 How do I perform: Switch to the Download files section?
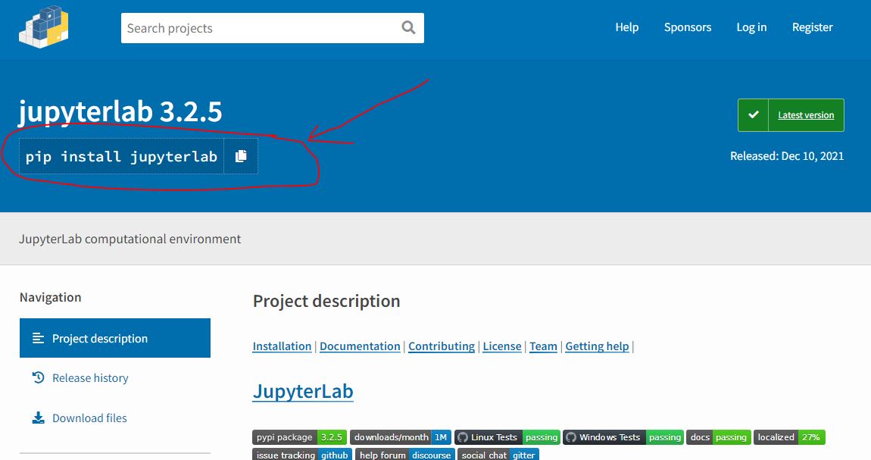click(89, 418)
